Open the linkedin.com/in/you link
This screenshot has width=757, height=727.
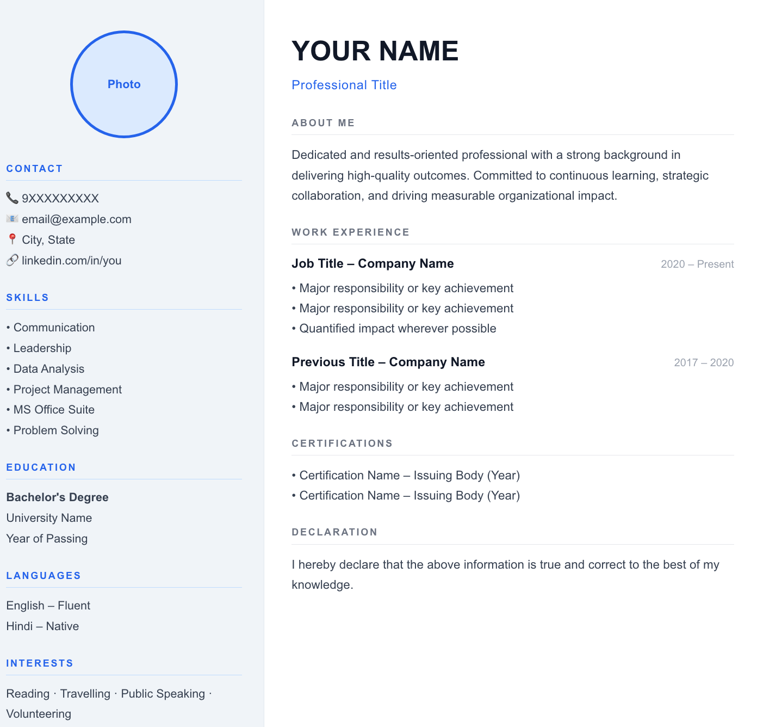pos(72,261)
